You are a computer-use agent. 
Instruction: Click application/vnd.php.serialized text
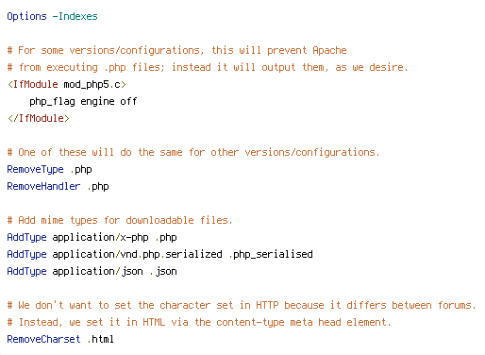(x=137, y=254)
